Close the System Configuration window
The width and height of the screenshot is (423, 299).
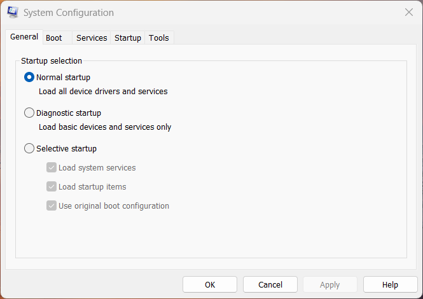pos(409,12)
